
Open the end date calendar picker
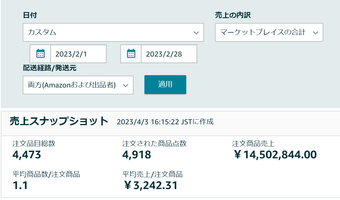[131, 54]
